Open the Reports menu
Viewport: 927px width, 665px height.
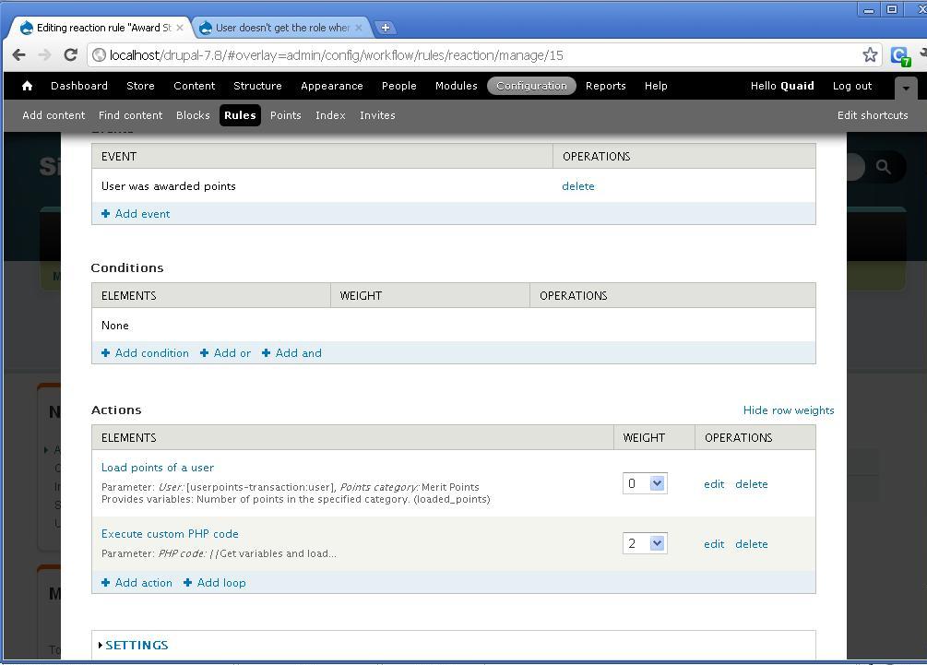click(x=605, y=86)
